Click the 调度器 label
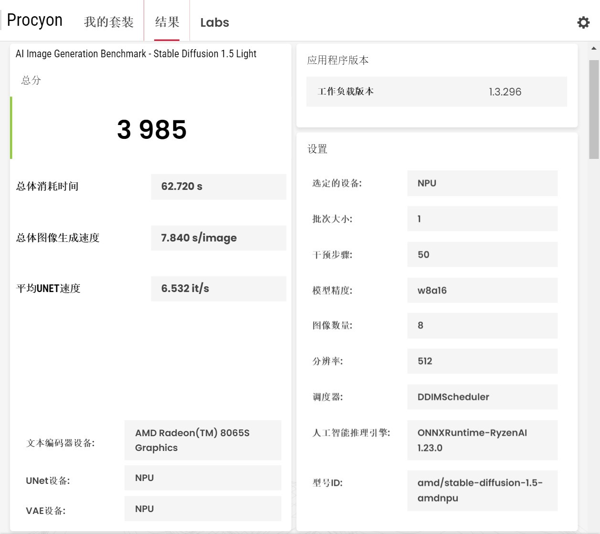 point(327,397)
